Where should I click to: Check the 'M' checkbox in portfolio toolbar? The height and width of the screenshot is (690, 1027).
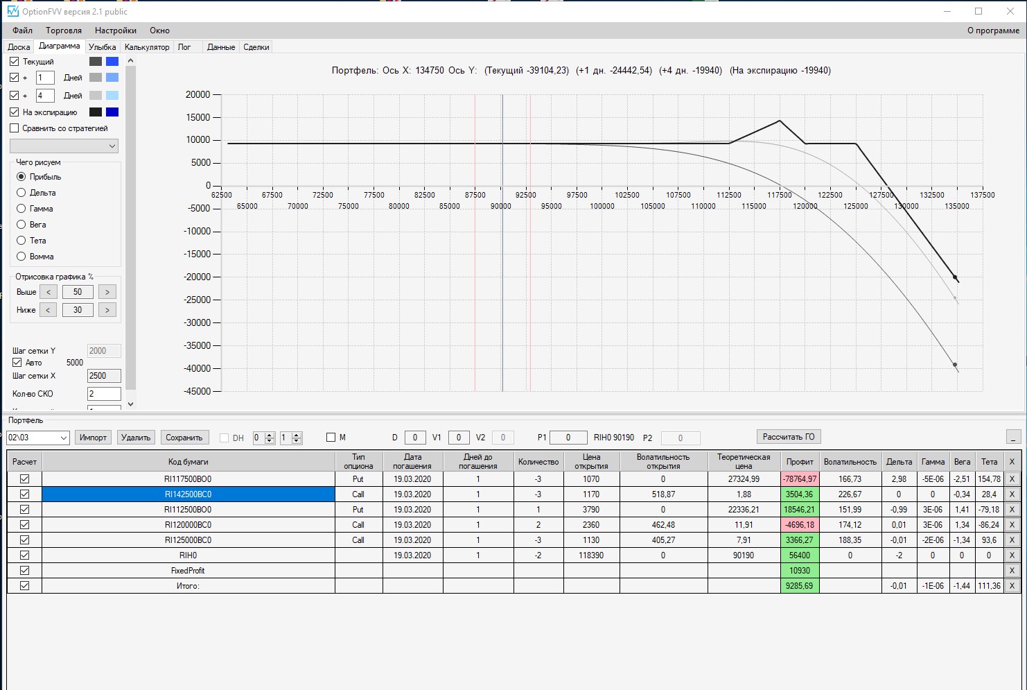[x=331, y=438]
